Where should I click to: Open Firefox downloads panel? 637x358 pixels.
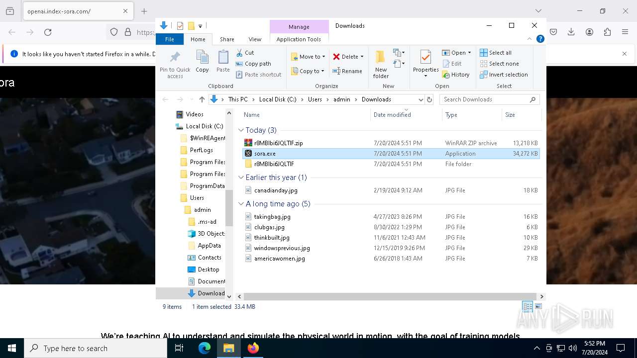571,32
